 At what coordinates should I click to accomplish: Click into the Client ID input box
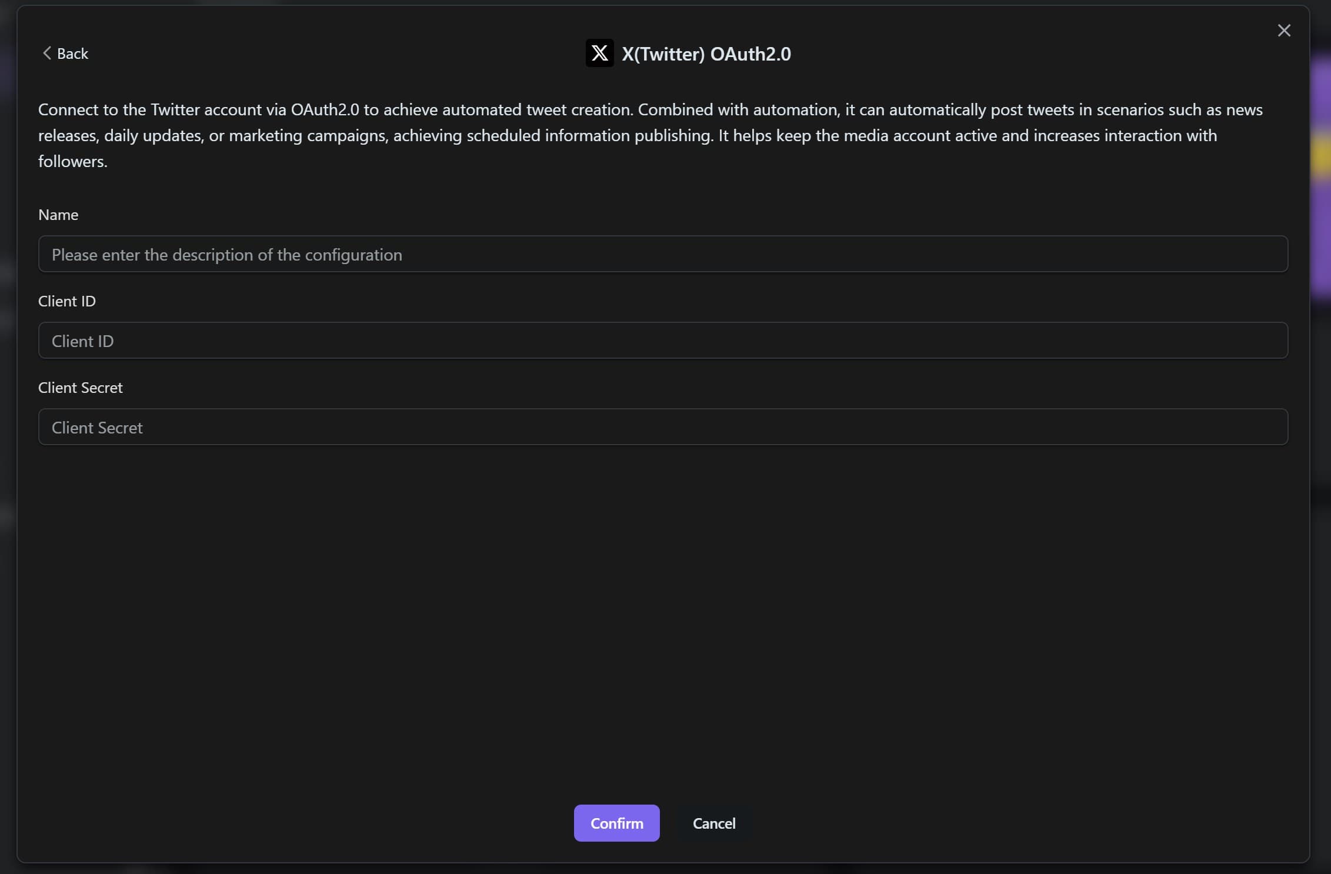[663, 341]
